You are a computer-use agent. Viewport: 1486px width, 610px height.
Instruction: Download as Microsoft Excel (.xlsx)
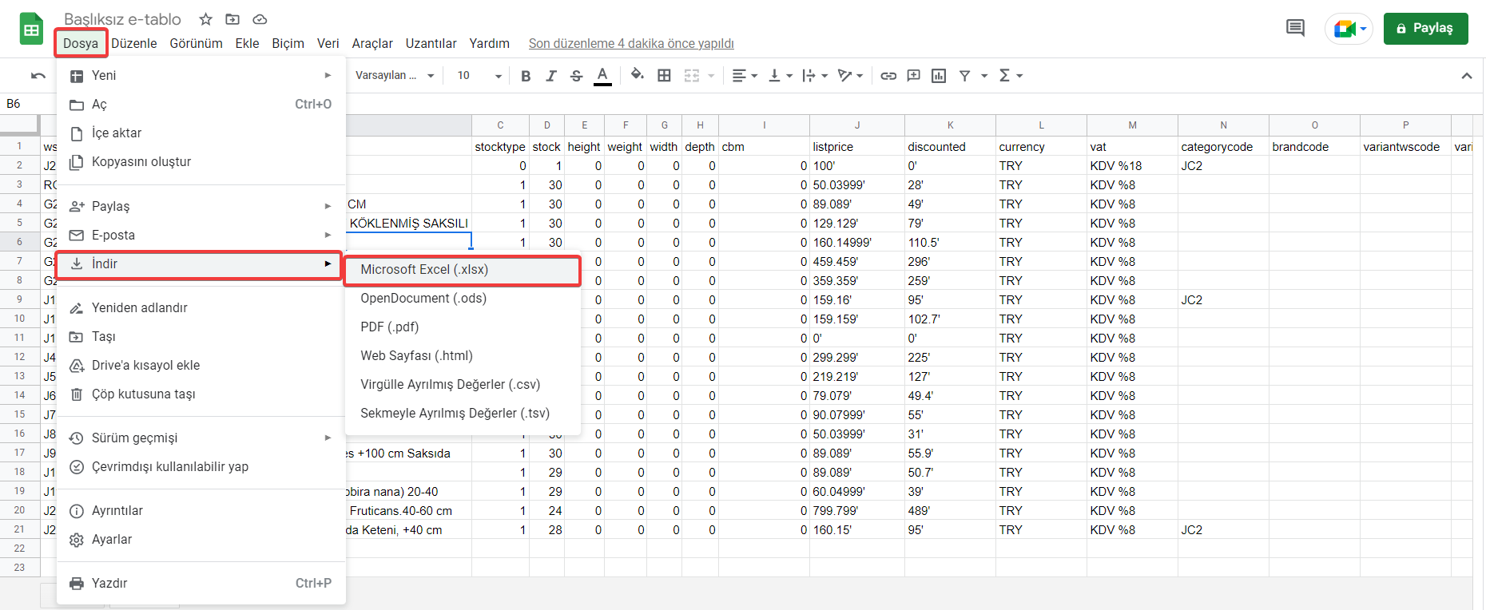463,270
